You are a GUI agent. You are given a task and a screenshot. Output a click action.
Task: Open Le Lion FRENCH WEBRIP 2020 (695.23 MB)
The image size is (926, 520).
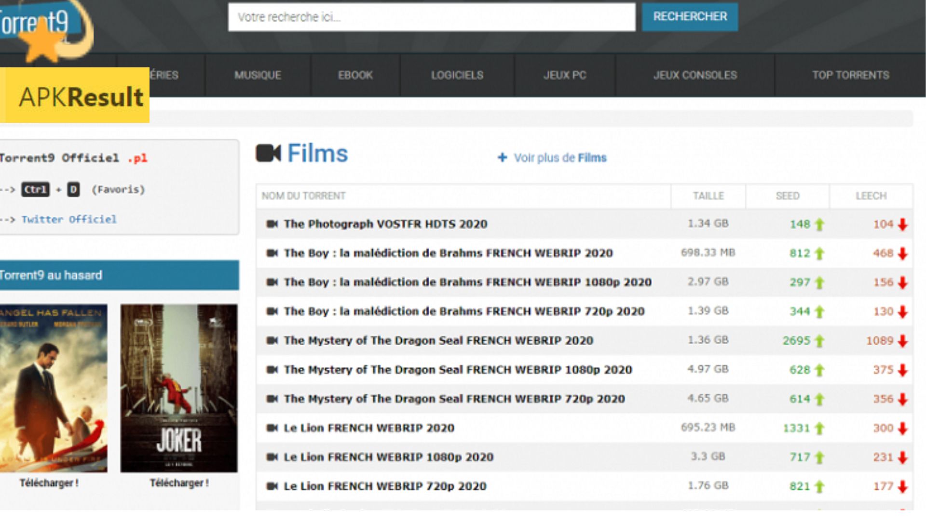click(x=369, y=428)
